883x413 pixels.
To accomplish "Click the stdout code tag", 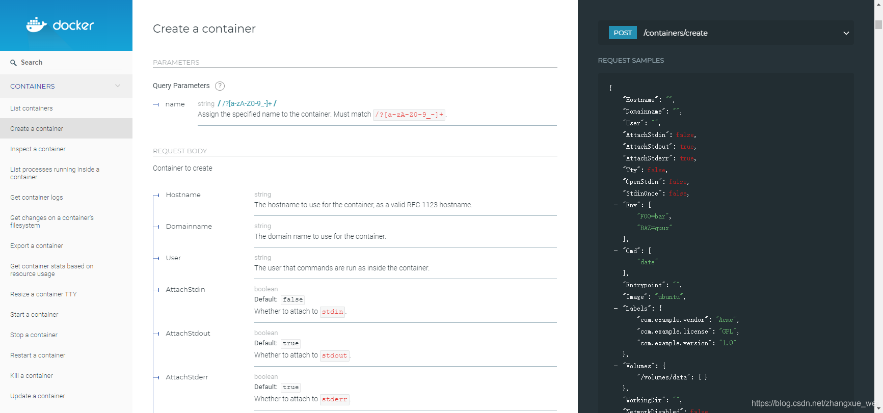I will click(334, 355).
